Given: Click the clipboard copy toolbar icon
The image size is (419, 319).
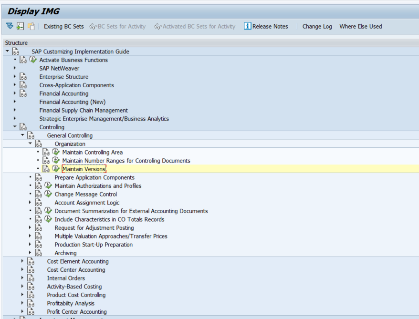Looking at the screenshot, I should [31, 26].
